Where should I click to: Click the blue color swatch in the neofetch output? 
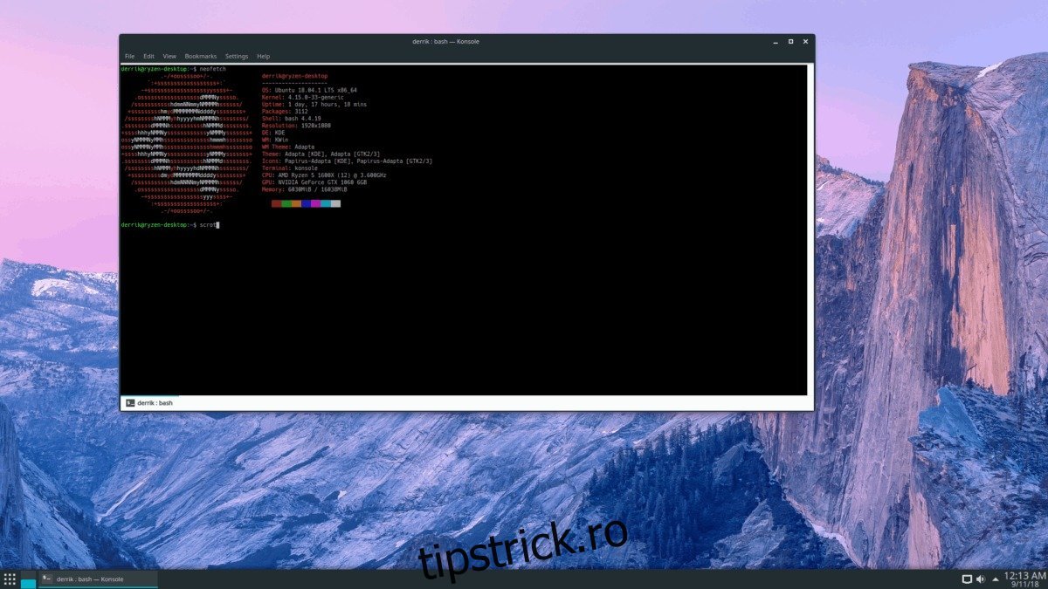306,203
